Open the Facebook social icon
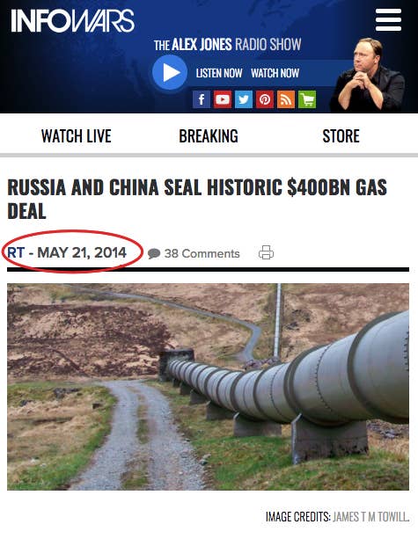Image resolution: width=418 pixels, height=539 pixels. click(202, 99)
